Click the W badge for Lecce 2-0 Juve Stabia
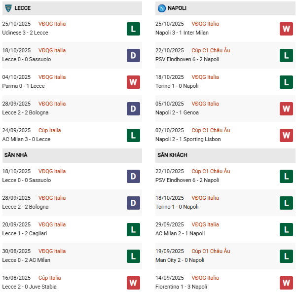 [133, 283]
